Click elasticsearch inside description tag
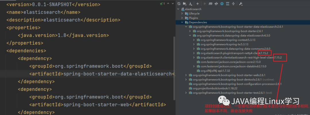 pos(62,20)
